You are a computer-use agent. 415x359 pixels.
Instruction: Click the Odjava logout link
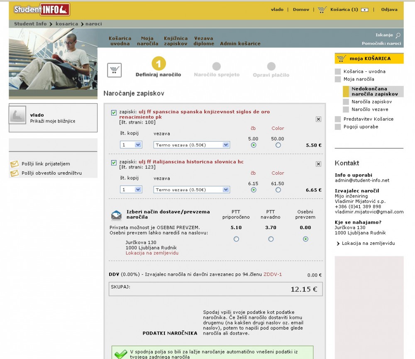[x=389, y=10]
